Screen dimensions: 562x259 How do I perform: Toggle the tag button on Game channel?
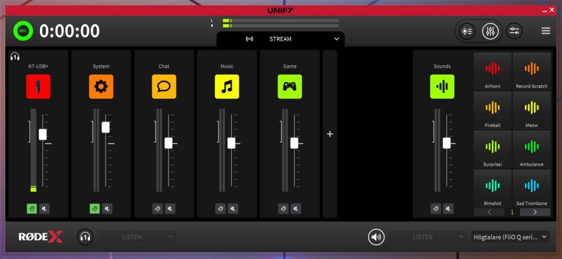point(283,208)
